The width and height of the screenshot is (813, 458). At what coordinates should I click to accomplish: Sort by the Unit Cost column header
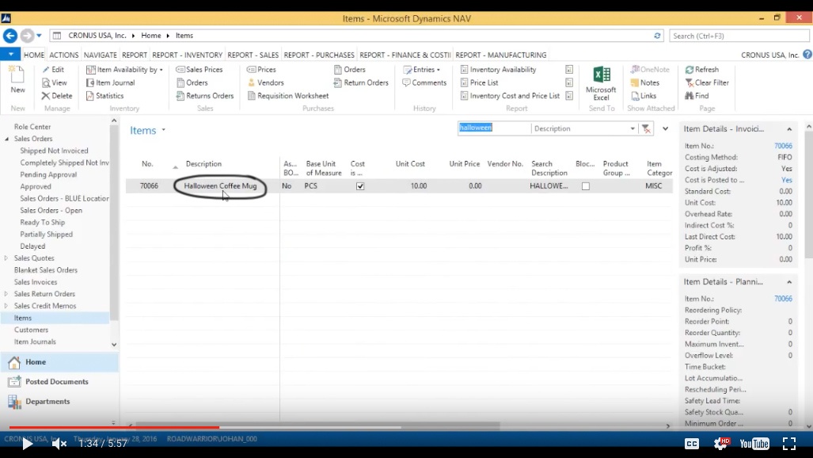point(410,163)
